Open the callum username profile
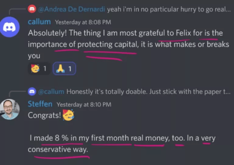Screen dimensions: 234x165 click(x=39, y=22)
